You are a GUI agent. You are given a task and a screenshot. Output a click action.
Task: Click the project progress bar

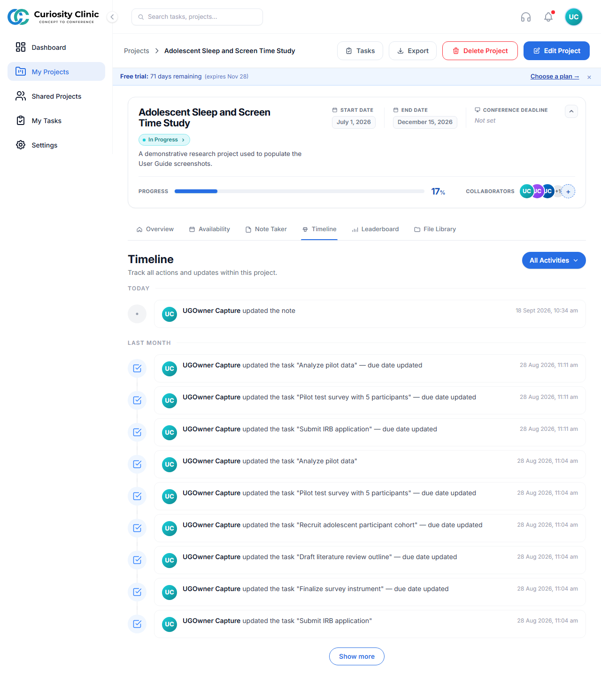[x=300, y=191]
